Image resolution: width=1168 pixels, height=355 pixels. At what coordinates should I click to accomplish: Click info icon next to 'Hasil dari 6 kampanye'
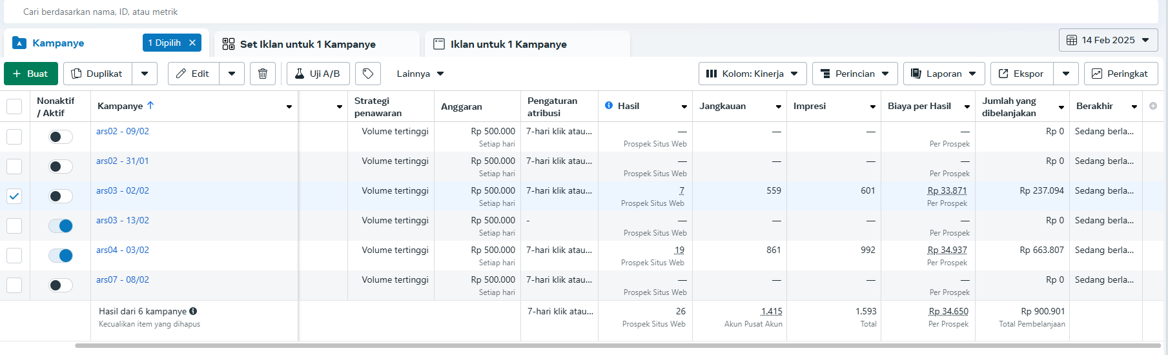(193, 311)
